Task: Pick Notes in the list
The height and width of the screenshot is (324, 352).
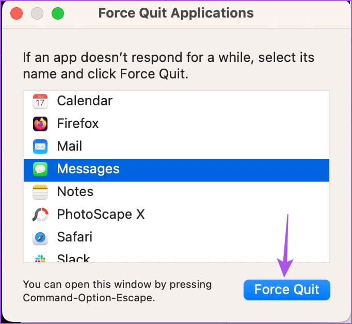Action: [x=75, y=192]
